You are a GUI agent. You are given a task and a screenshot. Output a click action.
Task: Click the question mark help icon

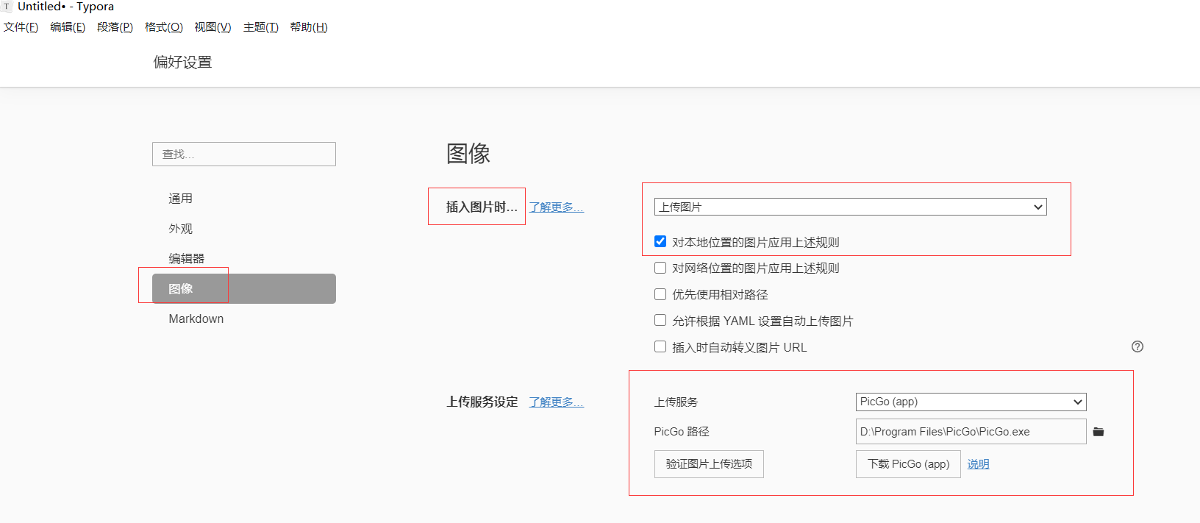[x=1137, y=346]
